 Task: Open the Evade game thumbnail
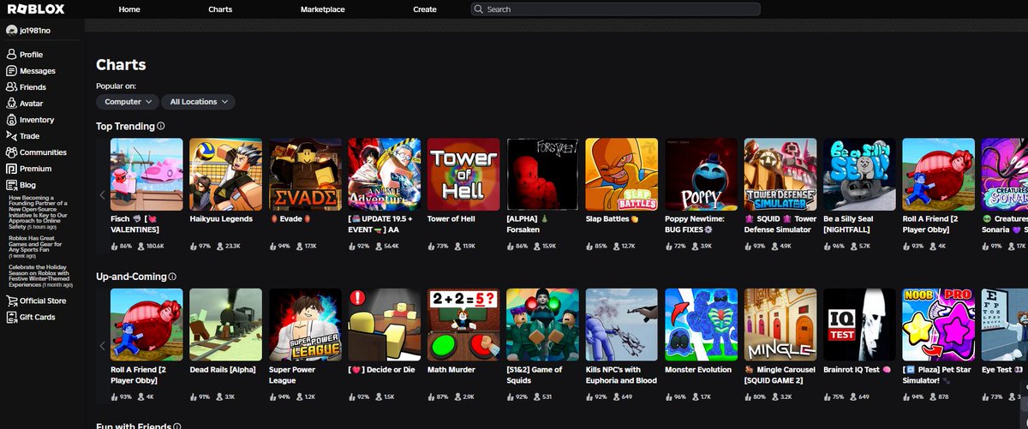(305, 175)
